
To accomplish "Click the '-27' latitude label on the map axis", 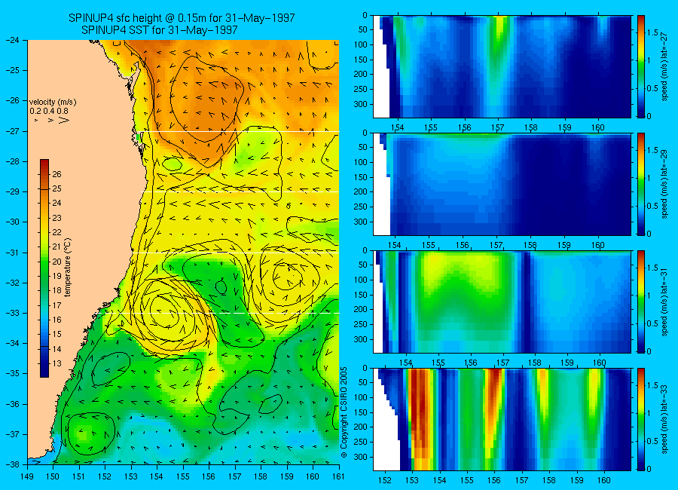I will coord(12,131).
